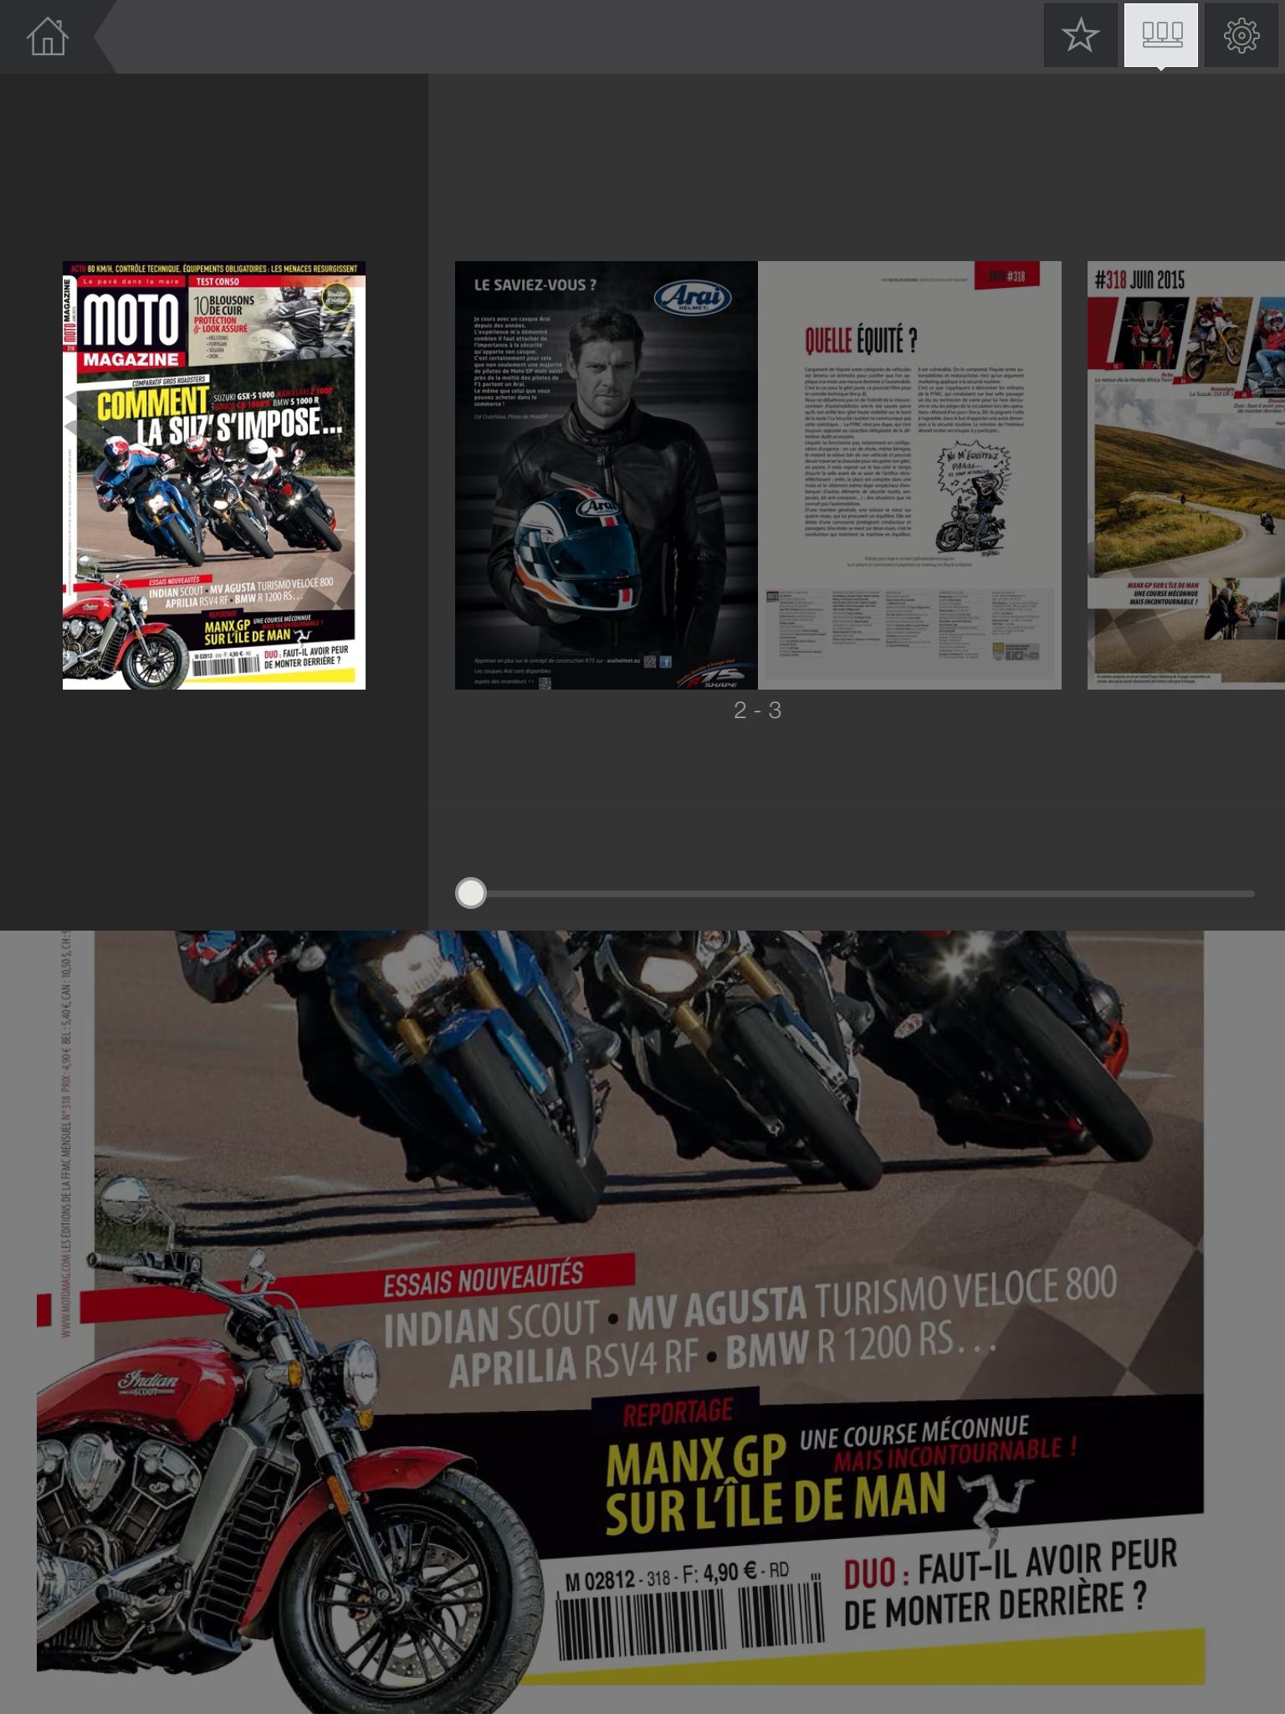Open the 'Quelle équité ?' editorial page thumbnail

pos(909,475)
